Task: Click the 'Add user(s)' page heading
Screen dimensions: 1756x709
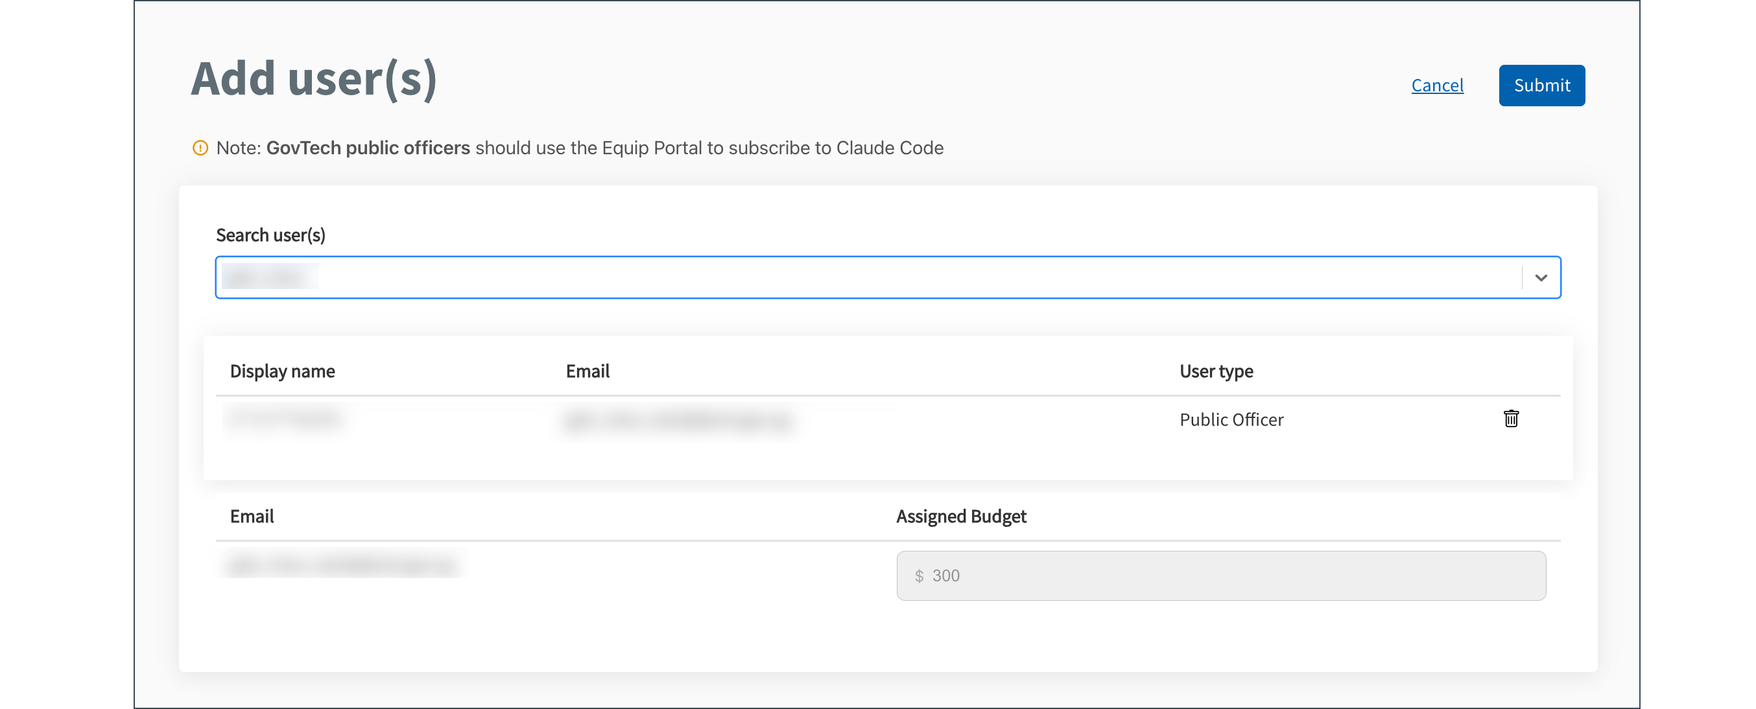Action: (314, 79)
